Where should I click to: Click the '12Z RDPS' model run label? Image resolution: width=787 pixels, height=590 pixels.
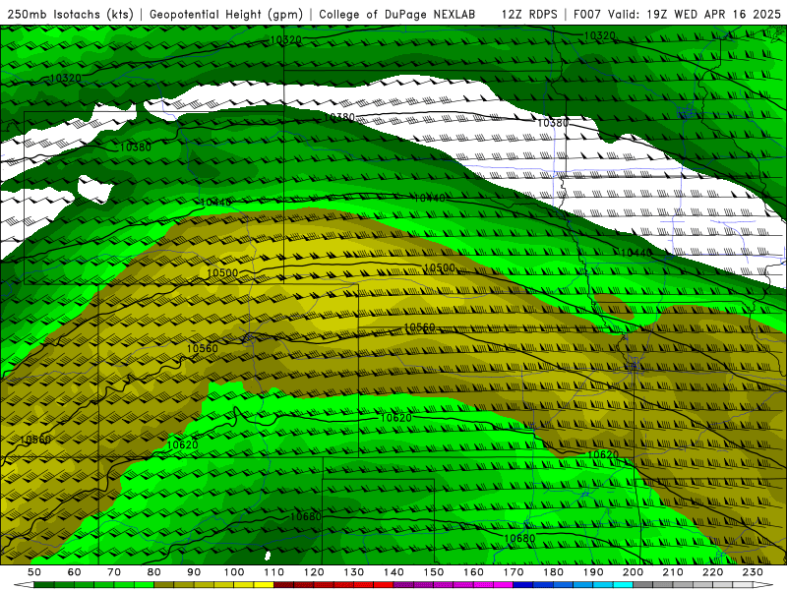[x=529, y=14]
